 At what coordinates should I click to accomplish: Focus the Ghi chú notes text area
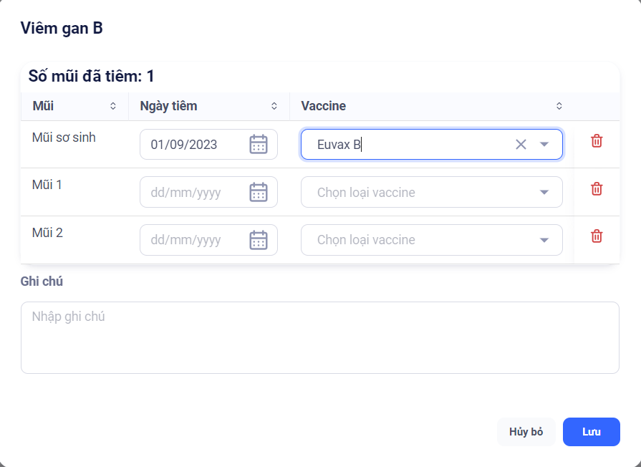pyautogui.click(x=319, y=337)
